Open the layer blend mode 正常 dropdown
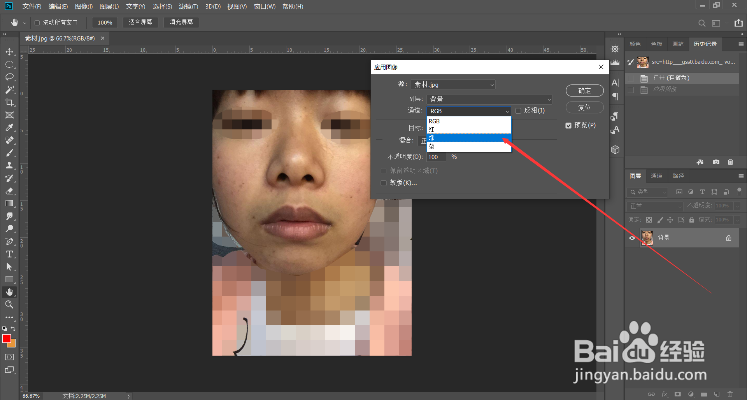Viewport: 747px width, 400px height. coord(655,206)
